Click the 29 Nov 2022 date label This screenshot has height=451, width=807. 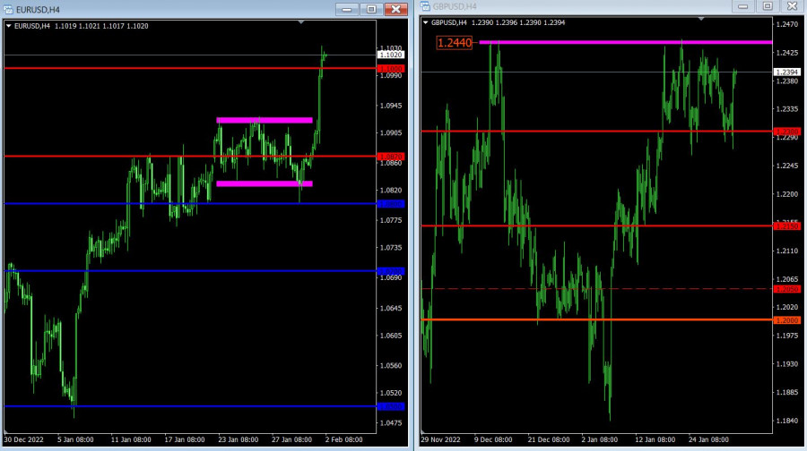(x=440, y=439)
